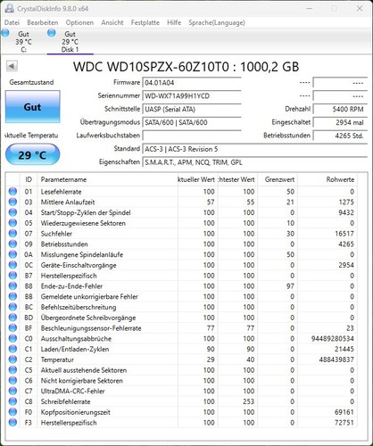Click status icon of Wiederzugewiesene Sektoren row
This screenshot has width=373, height=446.
point(12,223)
